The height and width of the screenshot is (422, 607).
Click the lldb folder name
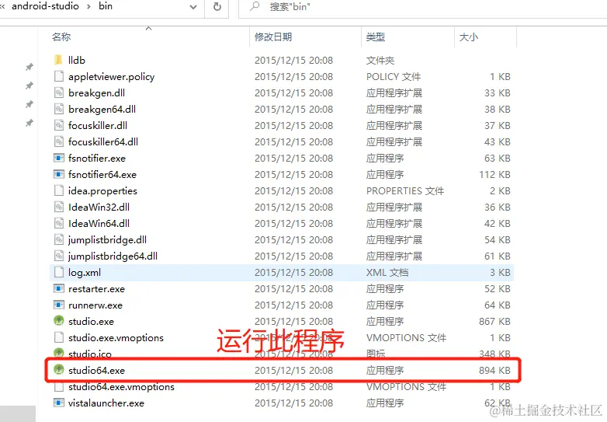[x=77, y=60]
